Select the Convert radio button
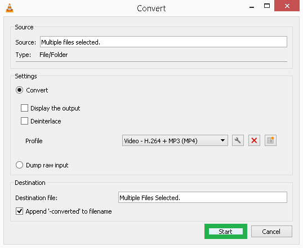This screenshot has height=248, width=303. [19, 90]
